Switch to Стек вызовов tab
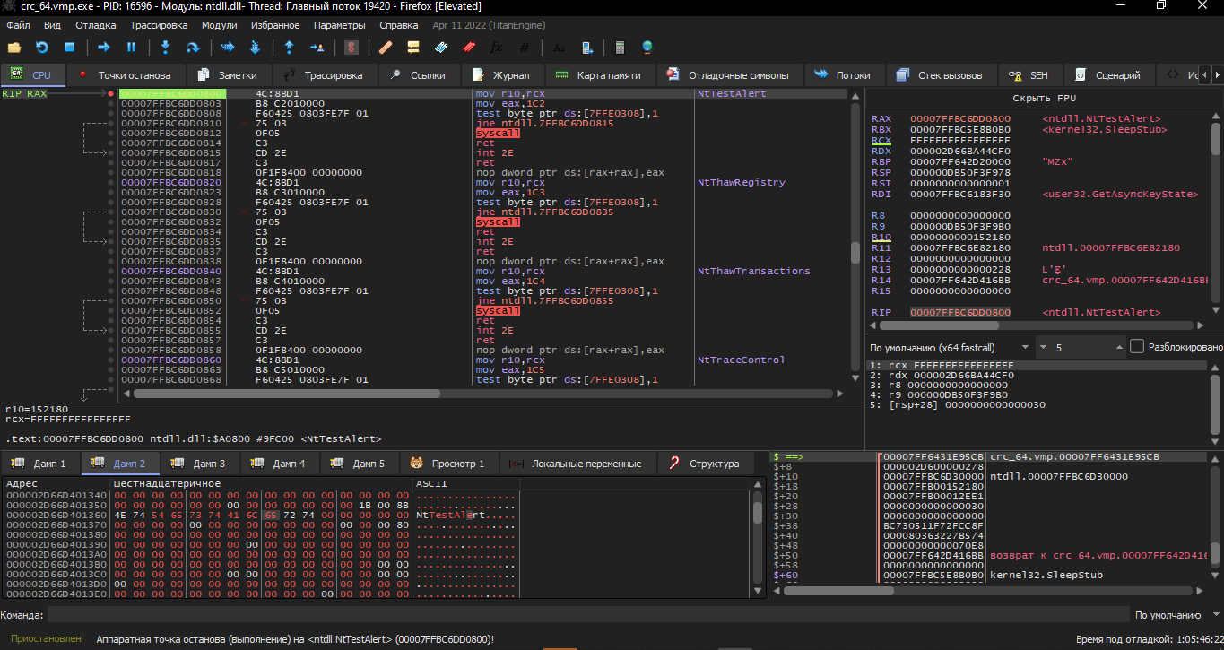This screenshot has width=1224, height=650. (941, 75)
